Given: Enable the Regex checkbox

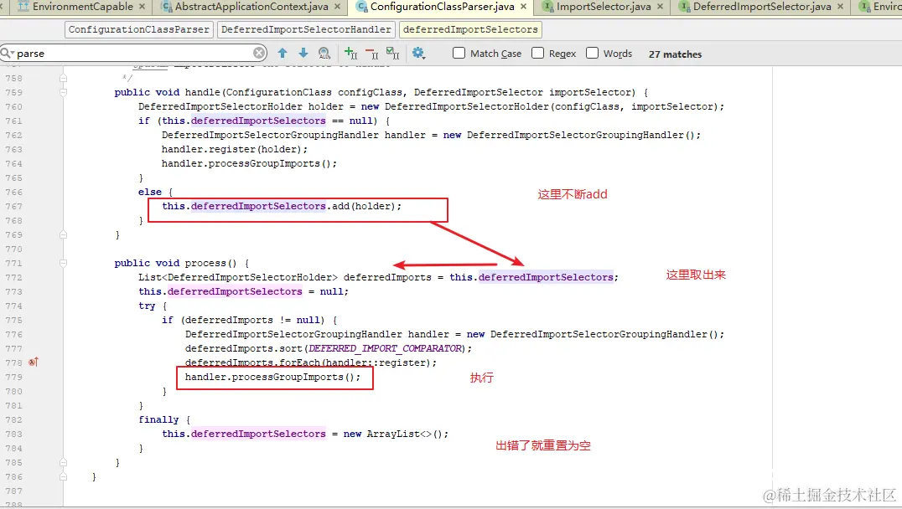Looking at the screenshot, I should click(x=538, y=54).
